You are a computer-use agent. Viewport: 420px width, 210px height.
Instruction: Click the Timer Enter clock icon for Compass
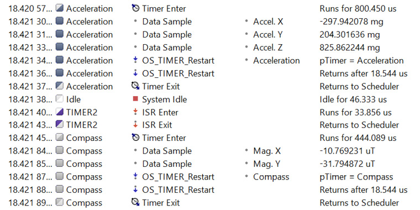tap(135, 138)
